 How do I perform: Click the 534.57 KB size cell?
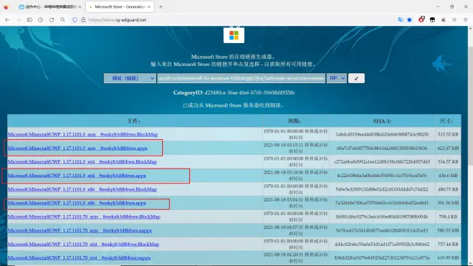pos(448,161)
